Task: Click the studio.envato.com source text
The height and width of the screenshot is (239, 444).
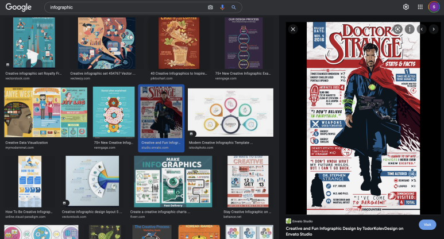Action: [x=155, y=148]
